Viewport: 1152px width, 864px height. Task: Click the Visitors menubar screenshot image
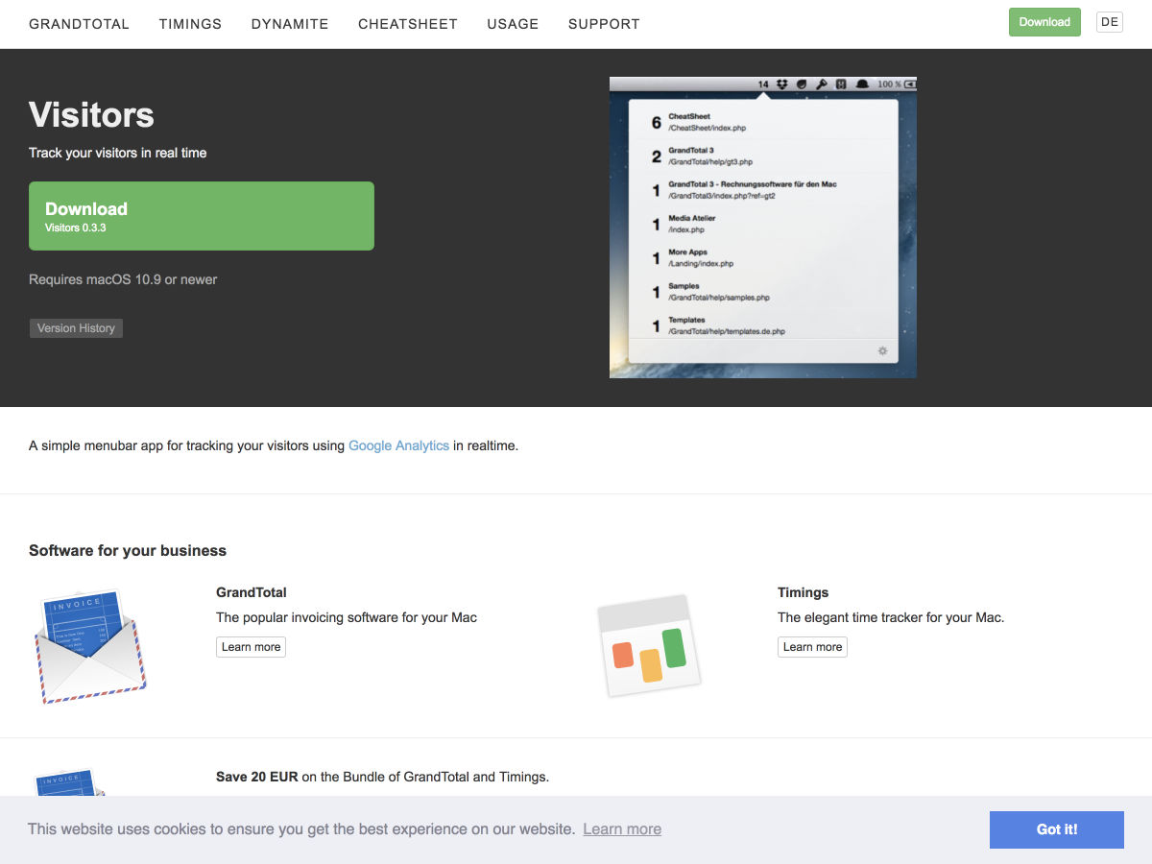(x=762, y=228)
